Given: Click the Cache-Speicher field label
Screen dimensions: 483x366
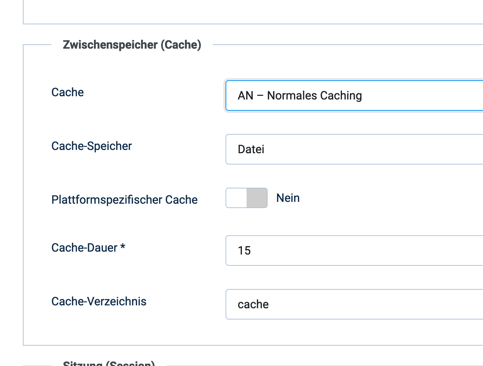Looking at the screenshot, I should click(91, 146).
